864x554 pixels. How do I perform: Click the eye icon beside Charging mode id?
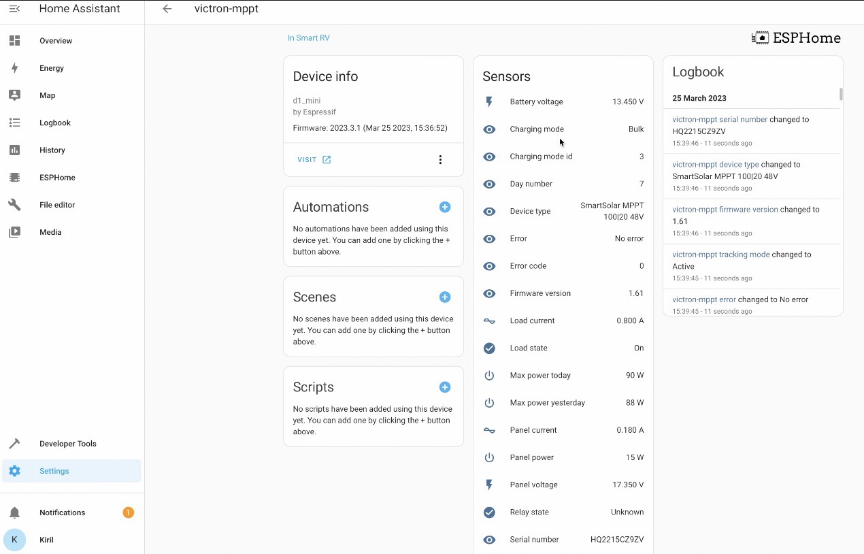point(489,157)
